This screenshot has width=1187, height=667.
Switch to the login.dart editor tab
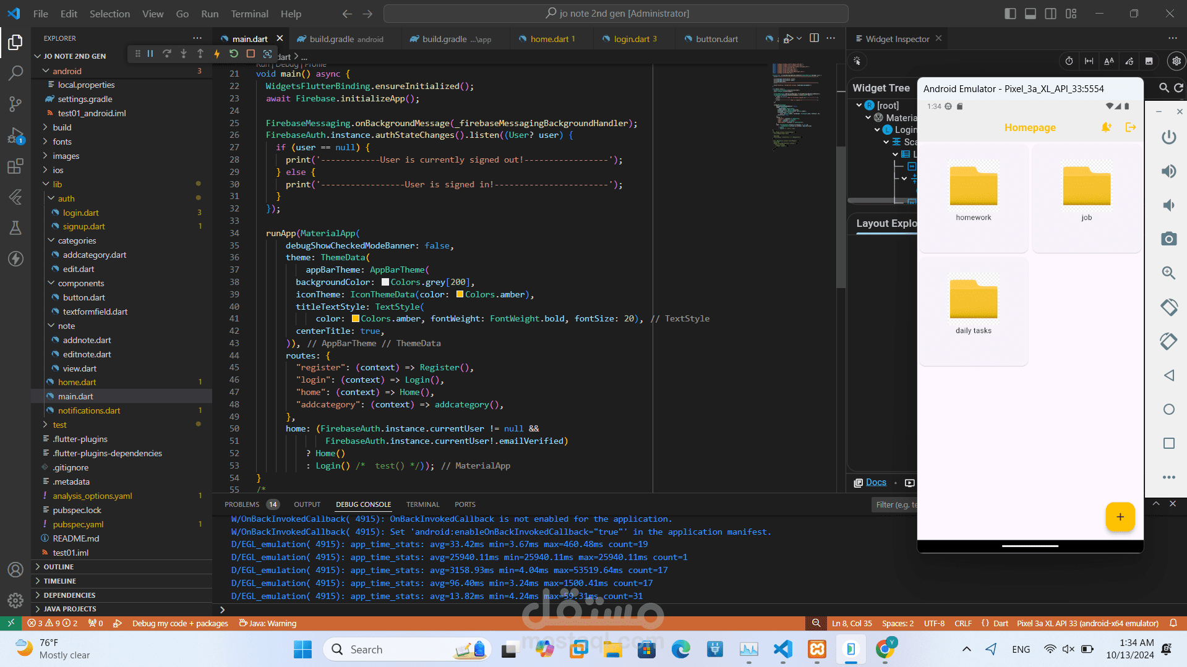(631, 39)
